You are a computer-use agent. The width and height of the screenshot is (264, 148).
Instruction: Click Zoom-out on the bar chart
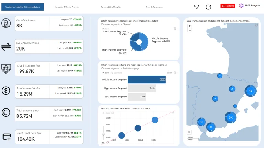(x=117, y=73)
